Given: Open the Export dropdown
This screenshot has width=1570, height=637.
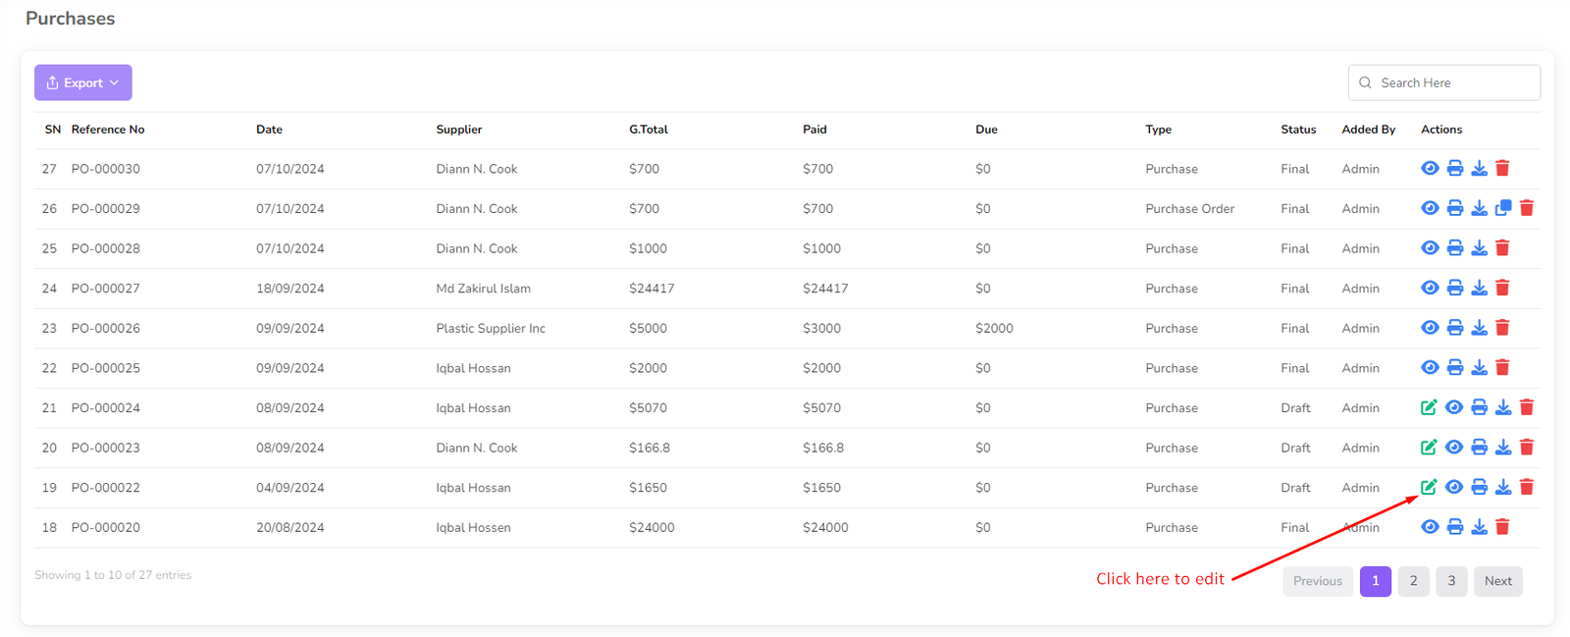Looking at the screenshot, I should tap(83, 82).
